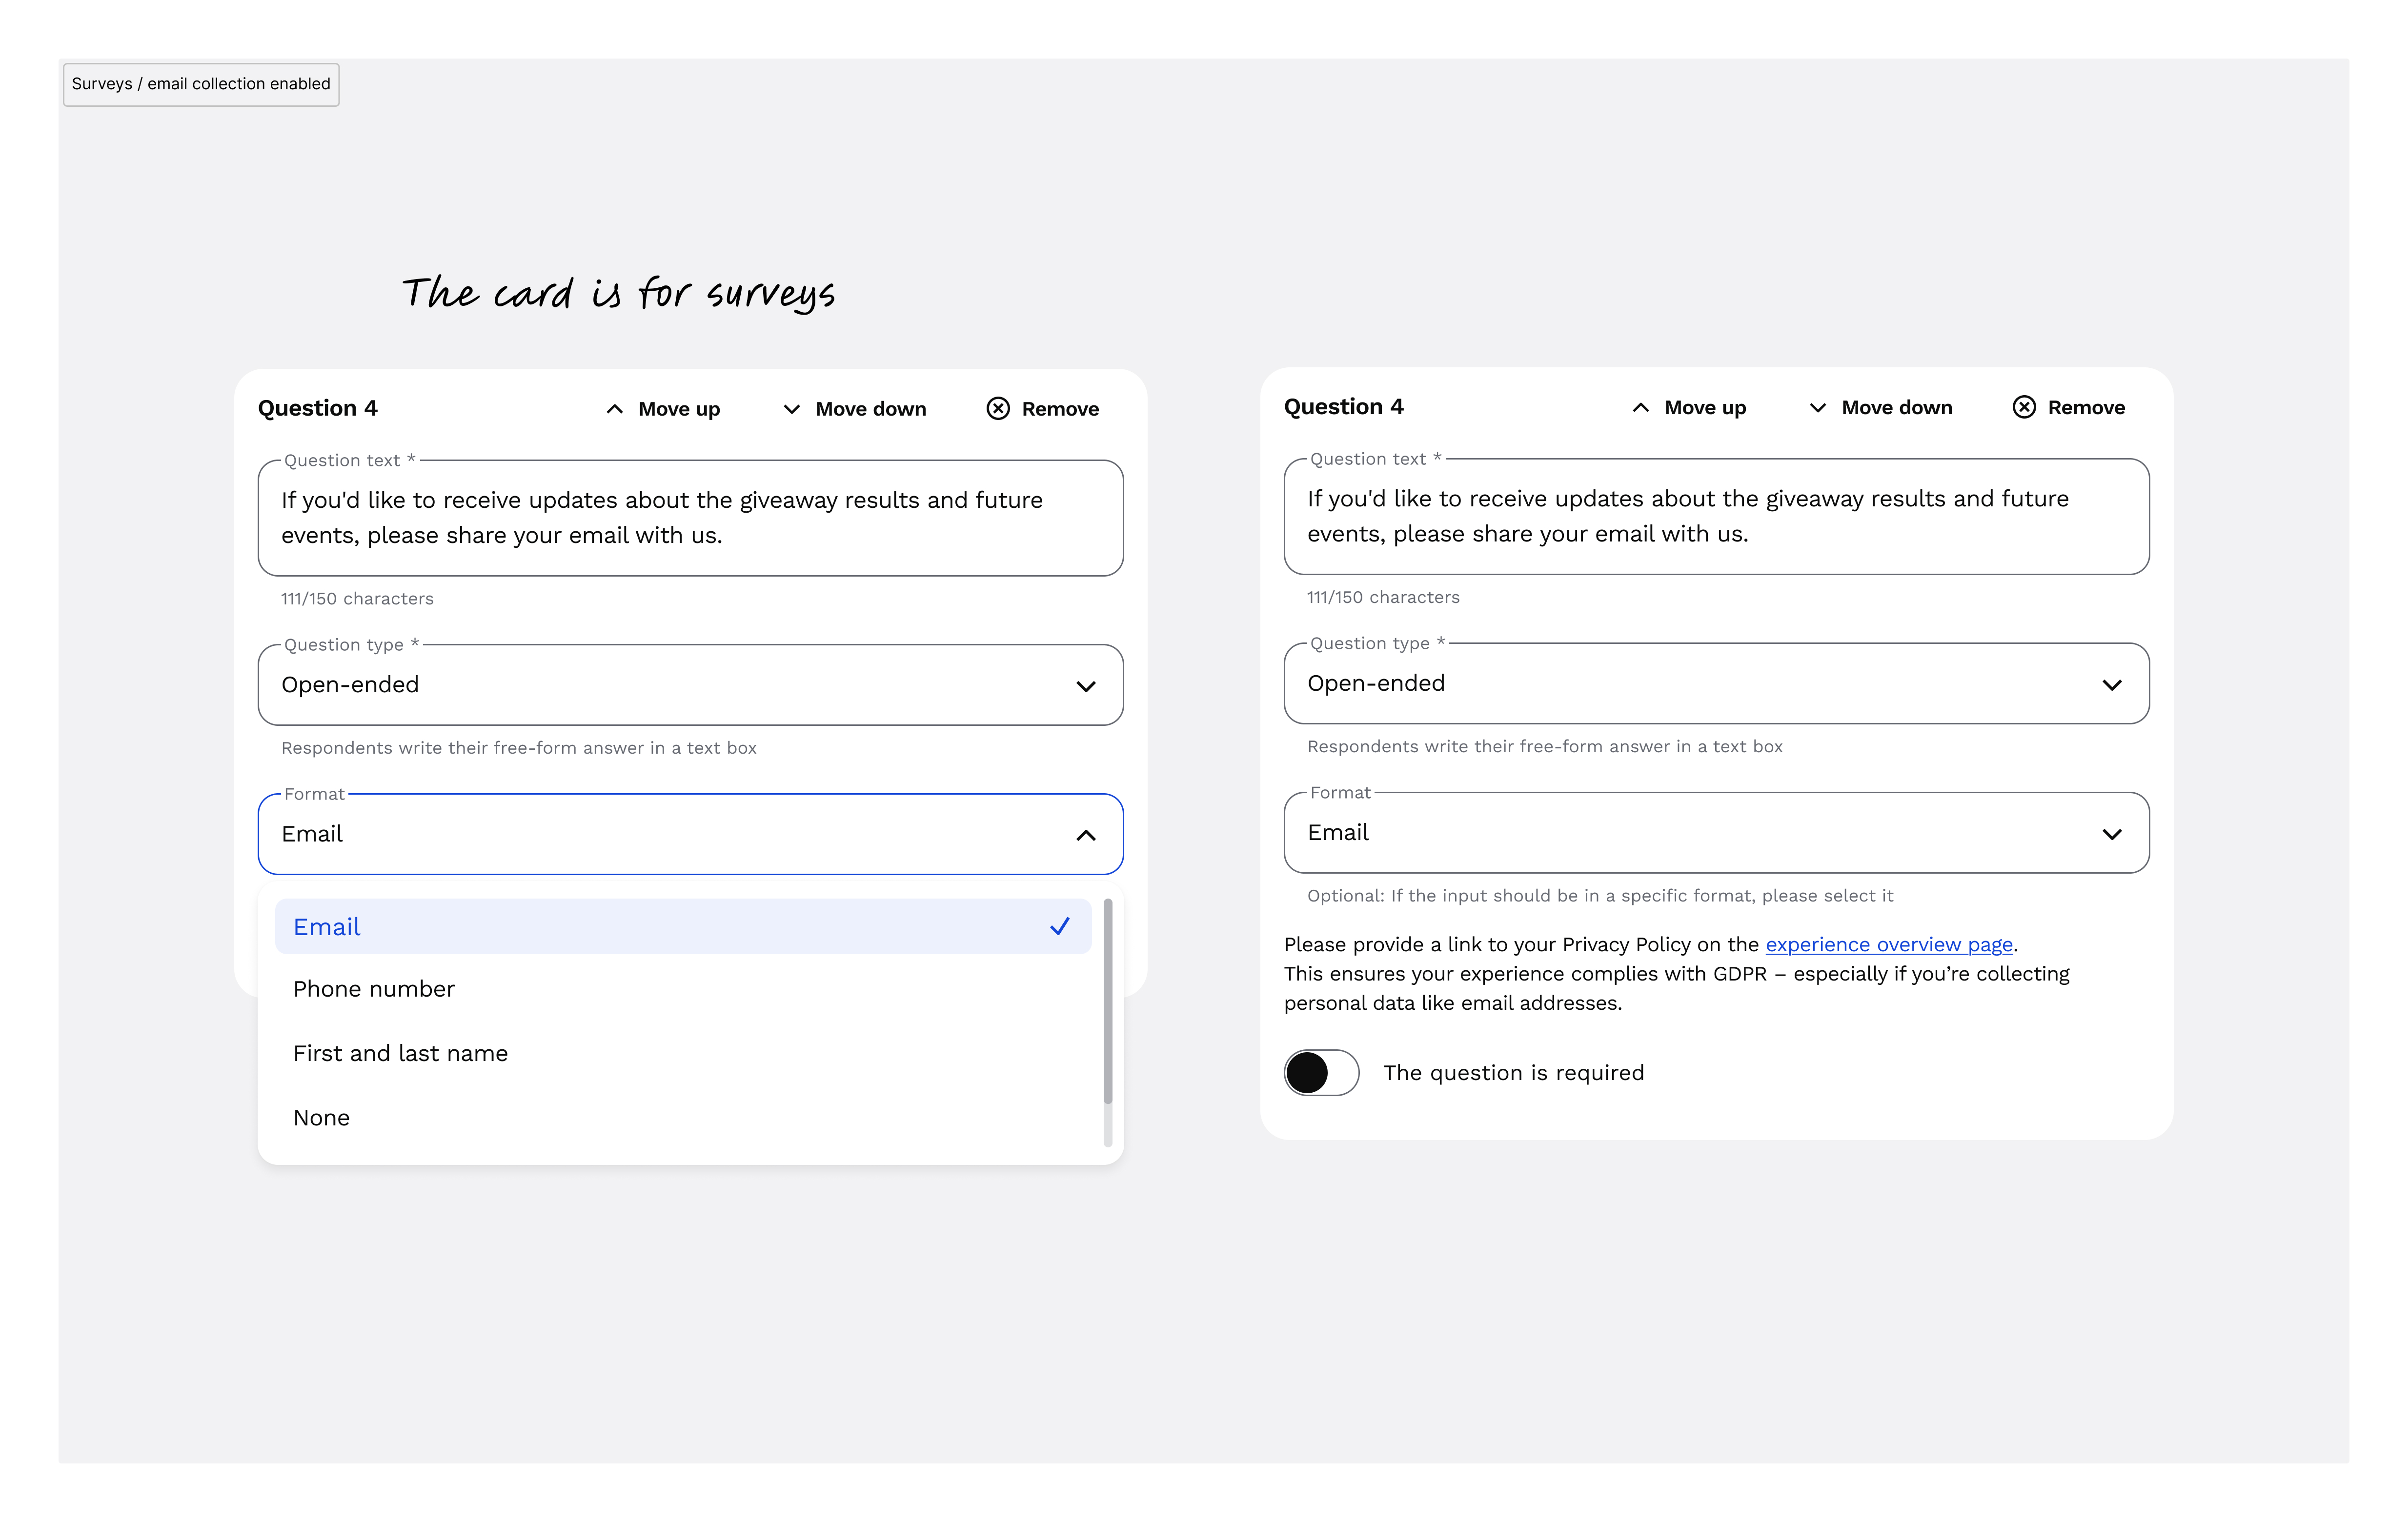Viewport: 2408px width, 1522px height.
Task: Click into the Question text field on left card
Action: (689, 517)
